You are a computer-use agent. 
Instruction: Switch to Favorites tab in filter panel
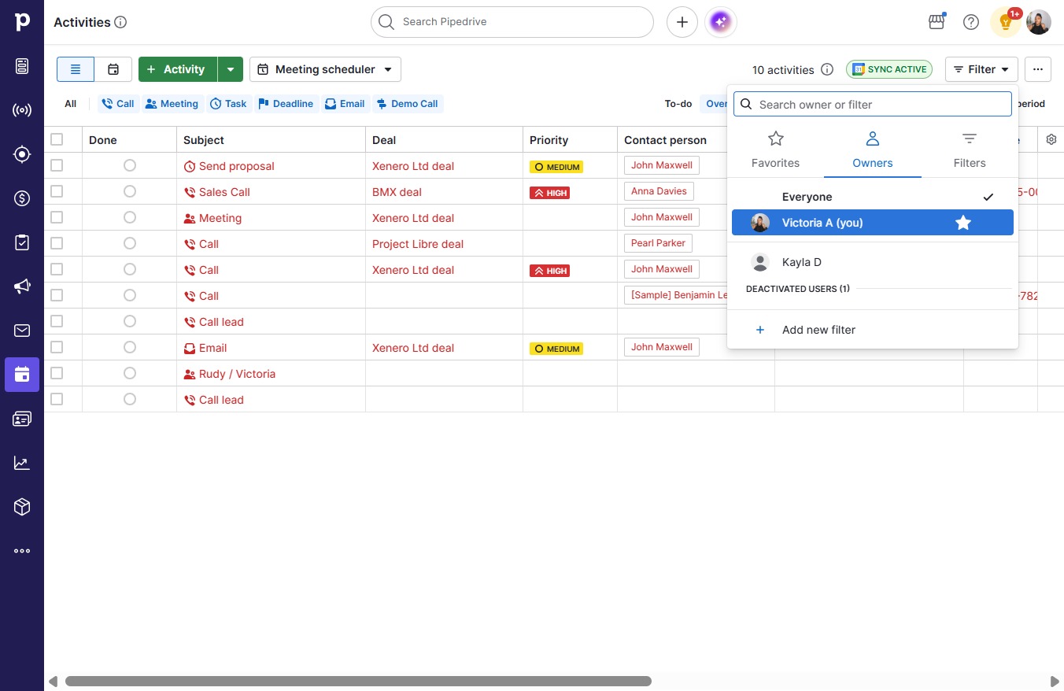click(775, 150)
